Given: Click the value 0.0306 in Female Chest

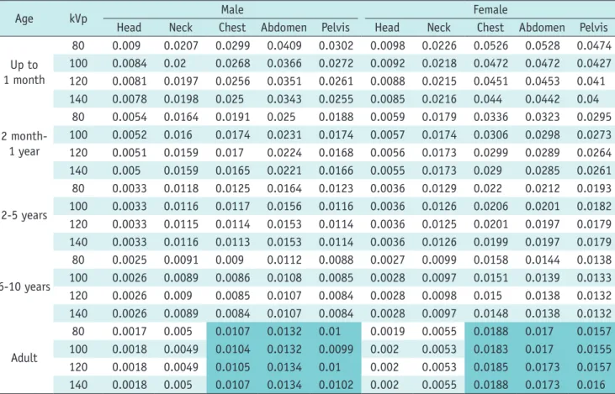Looking at the screenshot, I should tap(490, 134).
